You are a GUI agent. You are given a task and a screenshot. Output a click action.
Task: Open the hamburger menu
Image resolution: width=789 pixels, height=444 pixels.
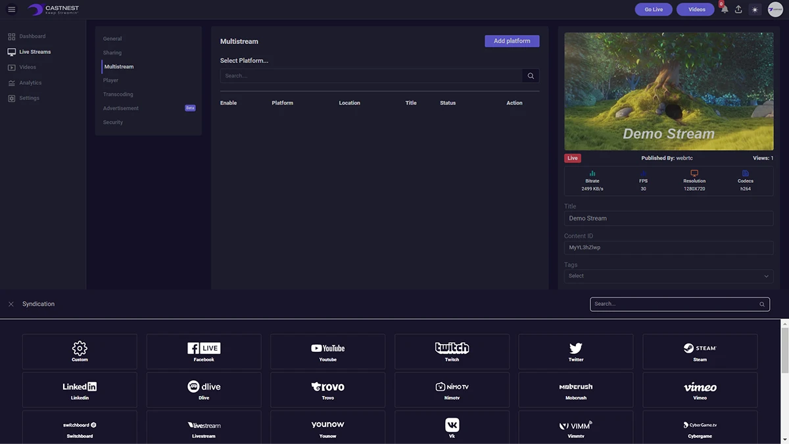tap(11, 9)
